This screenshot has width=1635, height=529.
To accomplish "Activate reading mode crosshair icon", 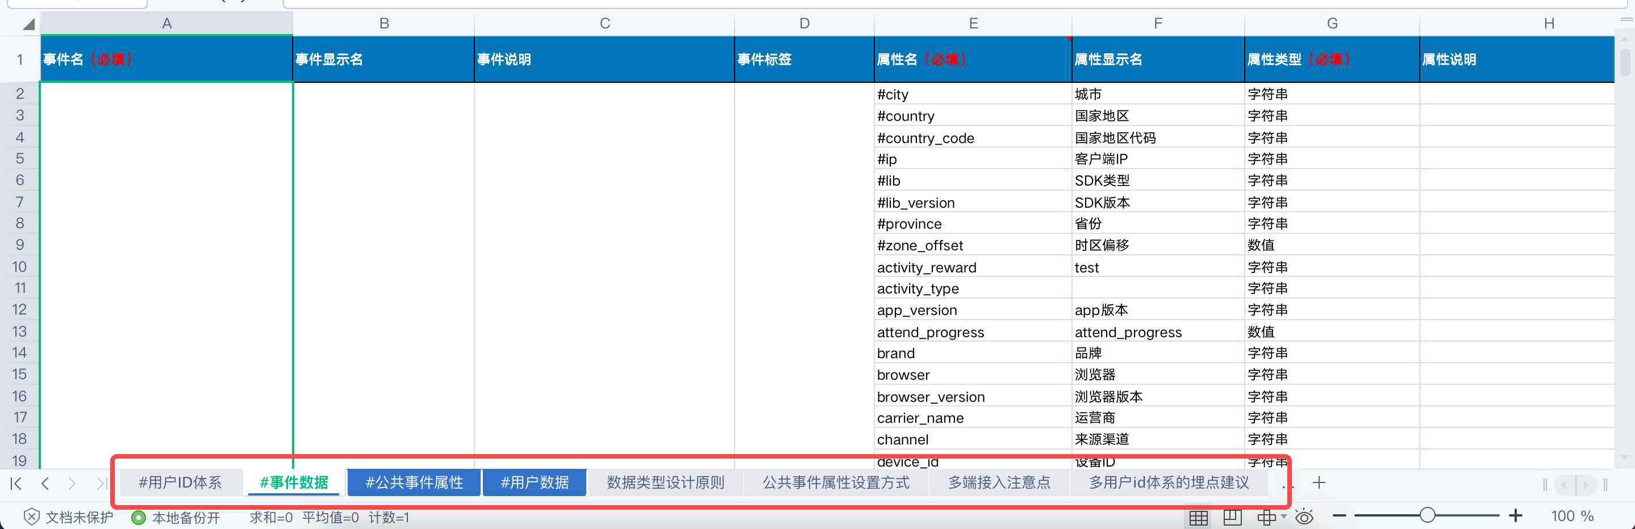I will click(1266, 517).
